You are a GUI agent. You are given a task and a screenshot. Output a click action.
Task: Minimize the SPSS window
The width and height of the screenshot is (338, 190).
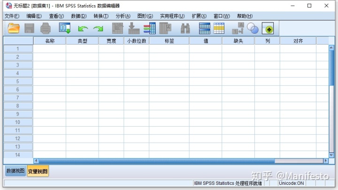click(292, 6)
